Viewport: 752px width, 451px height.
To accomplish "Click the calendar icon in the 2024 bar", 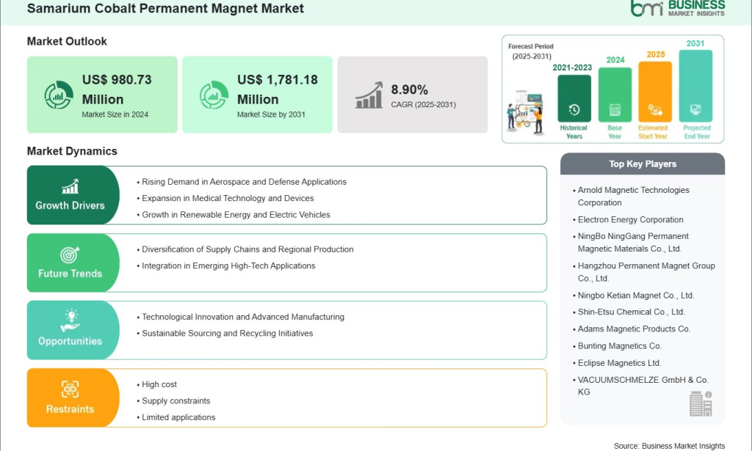I will (615, 110).
